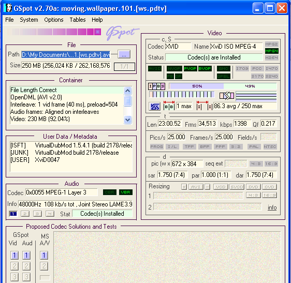Select audio stream 1
Screen dimensions: 291x283
(x=13, y=214)
